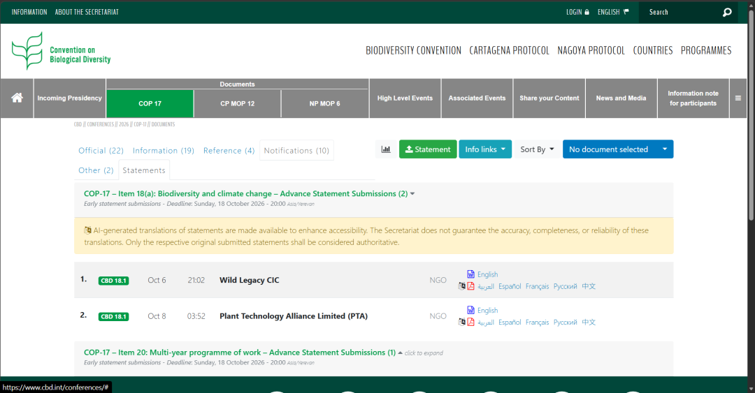This screenshot has height=393, width=755.
Task: Open PROGRAMMES in the main navigation
Action: [x=706, y=50]
